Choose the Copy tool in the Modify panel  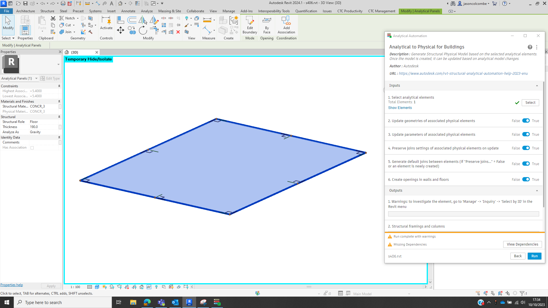pyautogui.click(x=132, y=31)
